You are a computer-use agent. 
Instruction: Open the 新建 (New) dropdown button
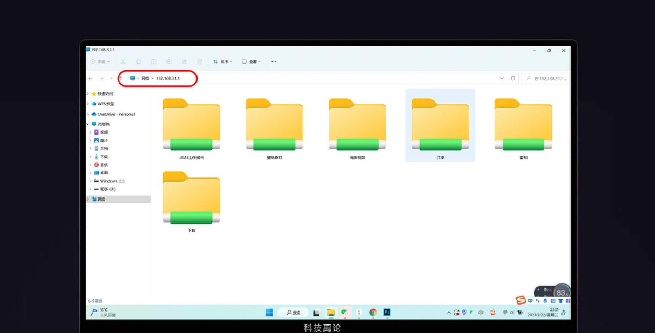[100, 62]
